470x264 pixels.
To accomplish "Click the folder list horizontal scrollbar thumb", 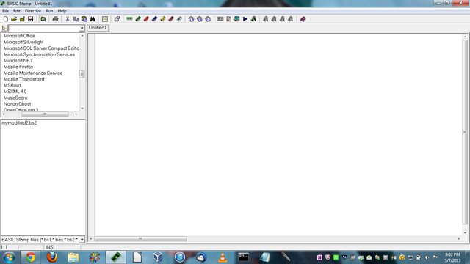I will [x=45, y=114].
